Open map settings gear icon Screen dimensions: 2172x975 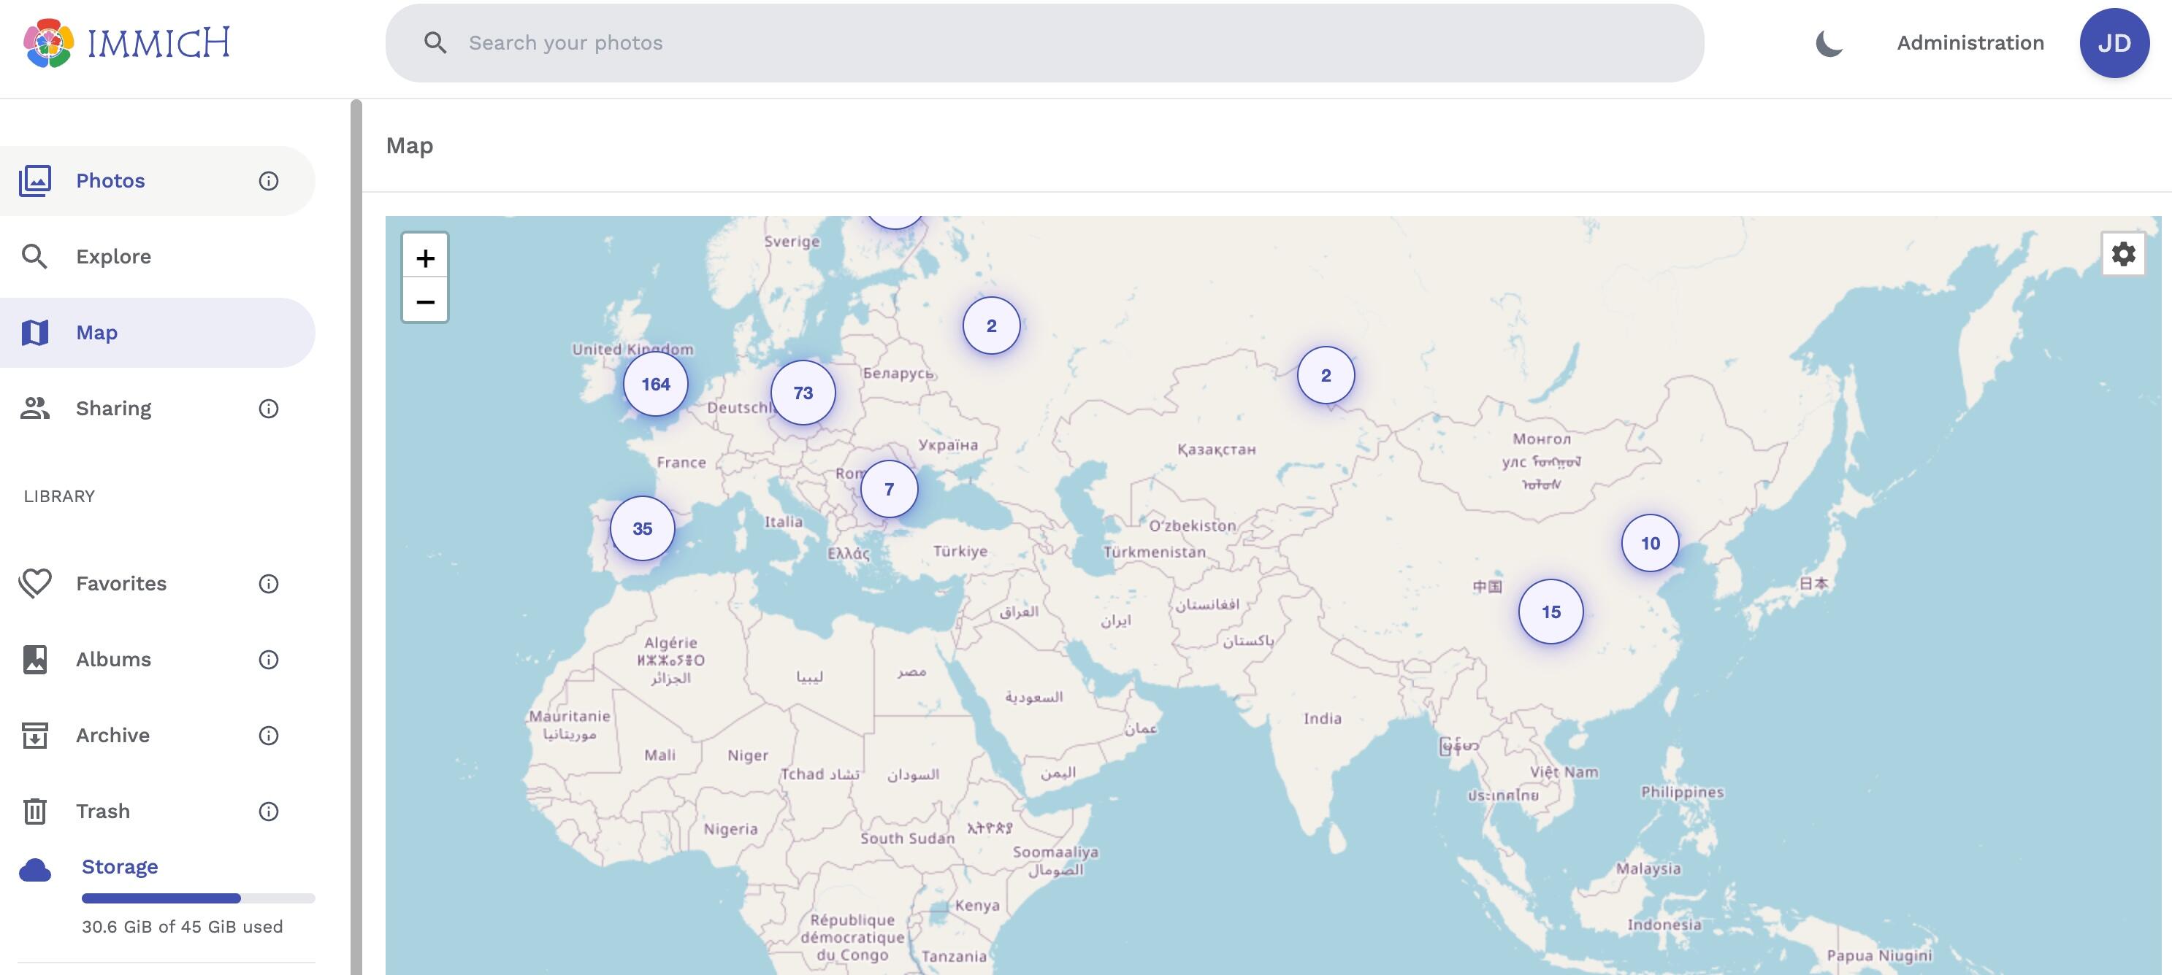2123,254
